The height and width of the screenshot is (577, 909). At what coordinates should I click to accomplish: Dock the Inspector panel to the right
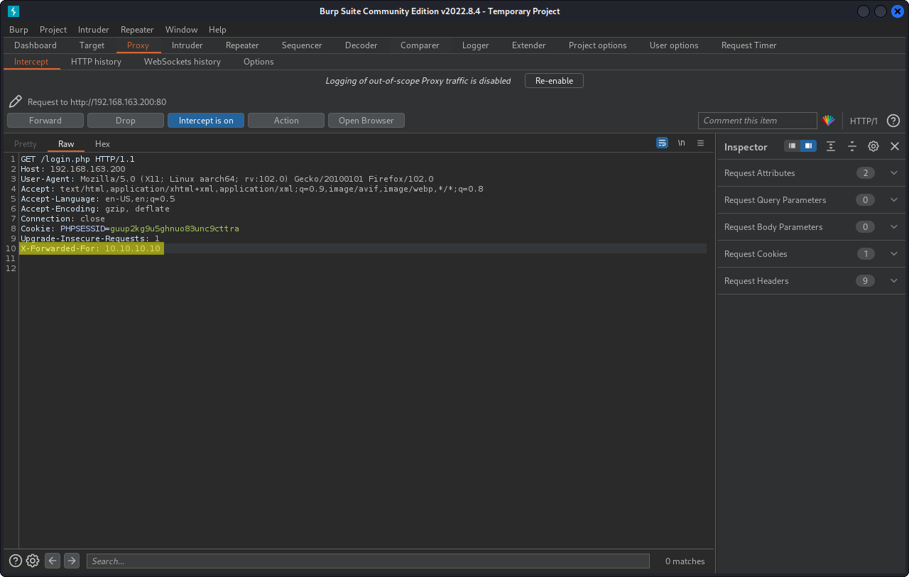click(808, 145)
